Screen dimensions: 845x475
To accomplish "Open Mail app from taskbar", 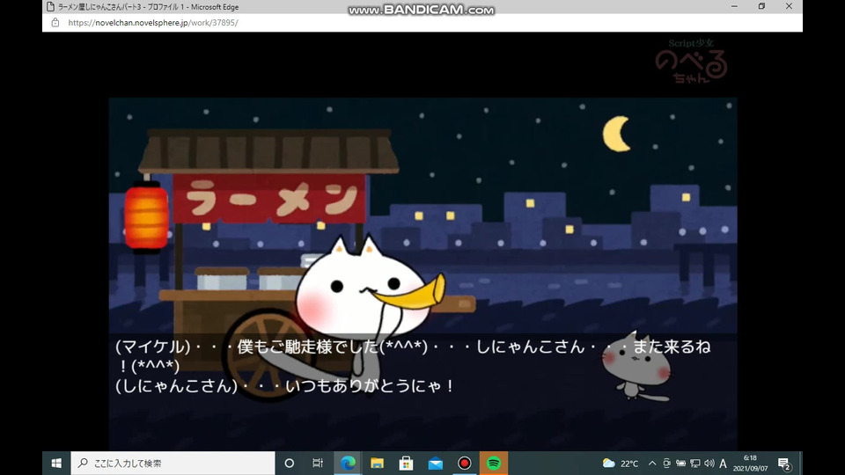I will pos(436,464).
